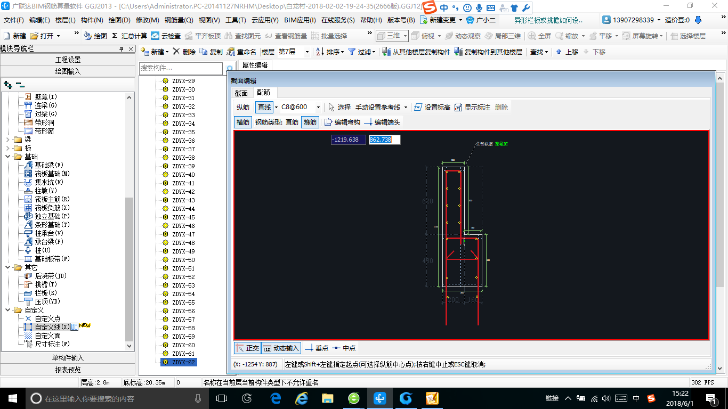Screen dimensions: 728x409
Task: Open 单构件输入 panel
Action: tap(68, 358)
